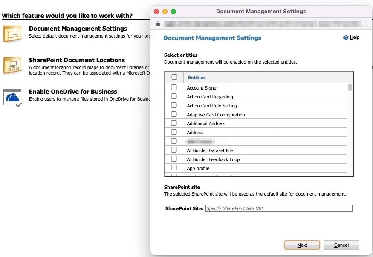Check the AI Builder Dataset File checkbox
373x257 pixels.
[x=174, y=150]
